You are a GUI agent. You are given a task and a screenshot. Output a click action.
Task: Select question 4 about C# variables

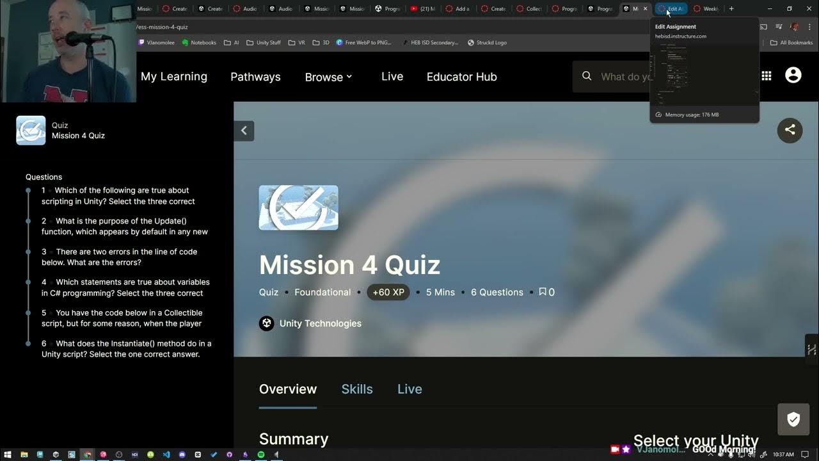pyautogui.click(x=125, y=287)
